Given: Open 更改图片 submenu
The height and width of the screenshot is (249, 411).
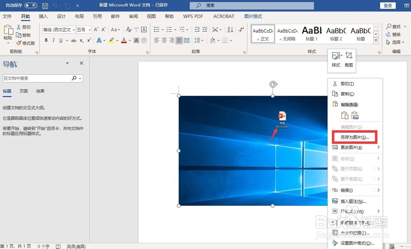Looking at the screenshot, I should (355, 147).
